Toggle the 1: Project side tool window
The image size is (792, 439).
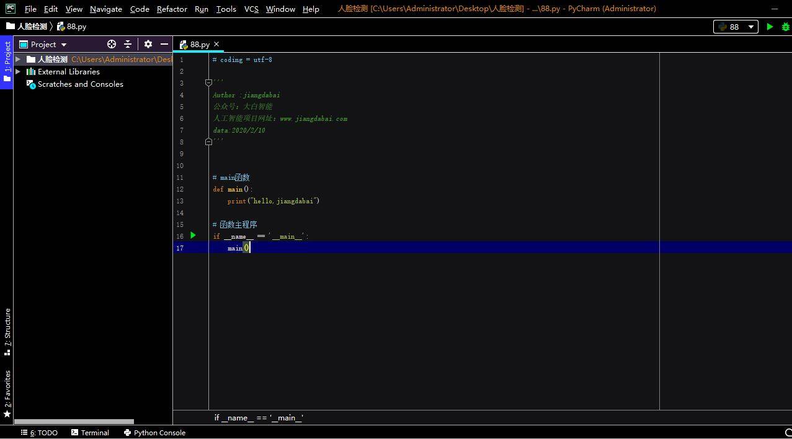(x=7, y=62)
